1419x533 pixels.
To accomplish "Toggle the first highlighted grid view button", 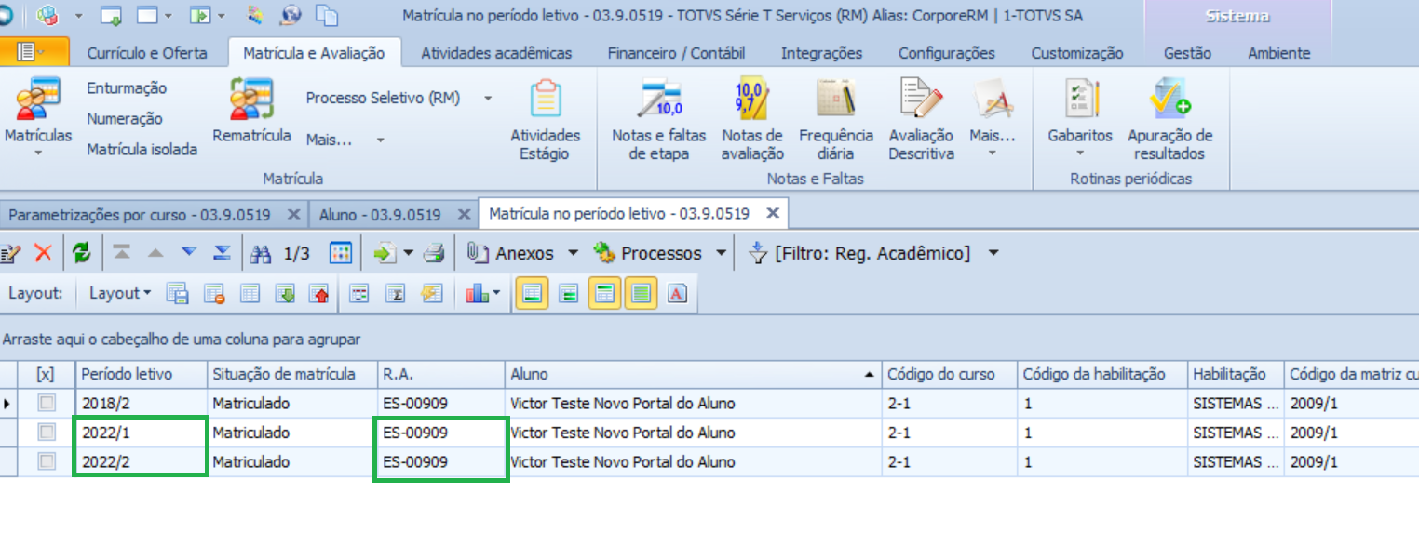I will pos(532,294).
